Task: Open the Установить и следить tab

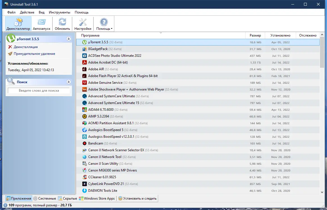Action: click(137, 198)
